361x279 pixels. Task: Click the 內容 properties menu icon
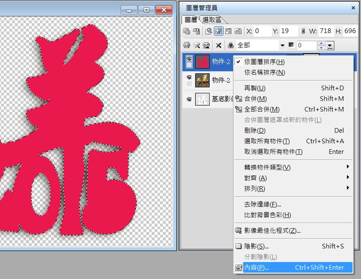pyautogui.click(x=239, y=268)
